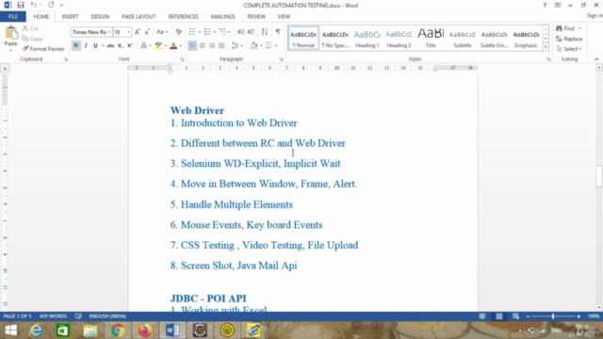Expand the Styles gallery more arrow
Viewport: 603px width, 339px height.
pos(546,46)
